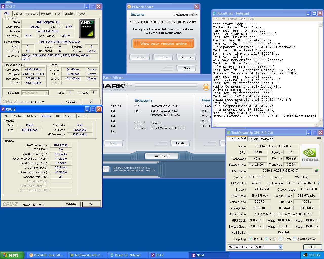Click View your results online button

coord(163,44)
